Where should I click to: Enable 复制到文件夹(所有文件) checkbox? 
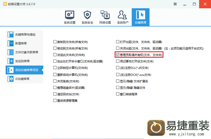coord(55,42)
